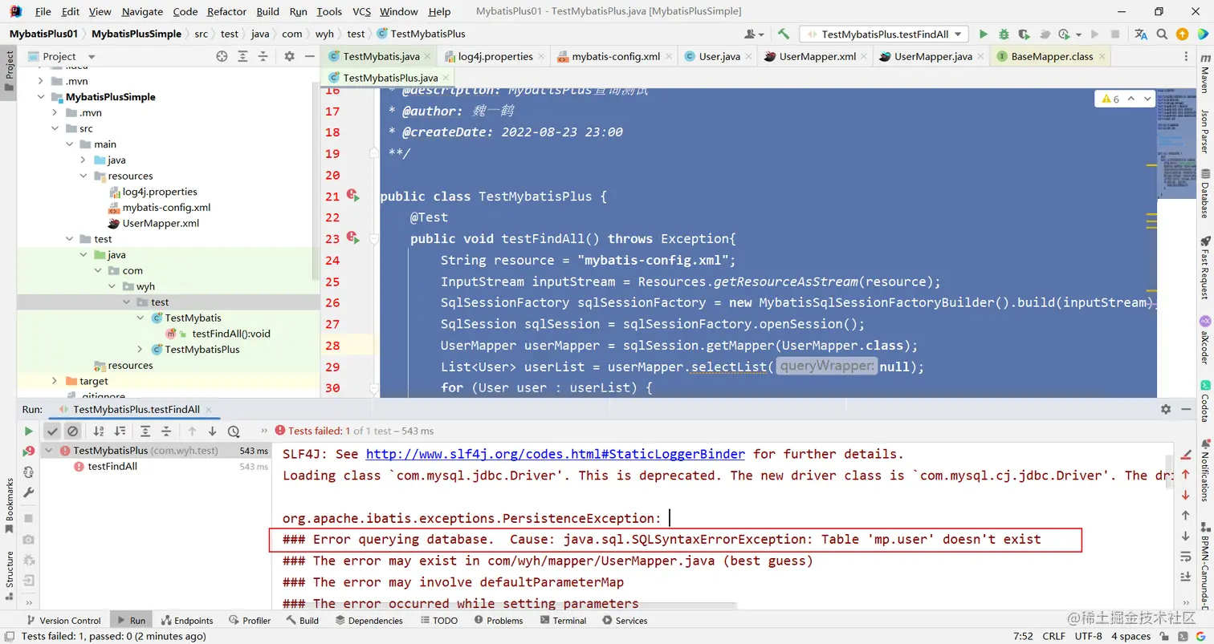Screen dimensions: 1214x644
Task: Collapse the src folder in tree
Action: coord(55,128)
